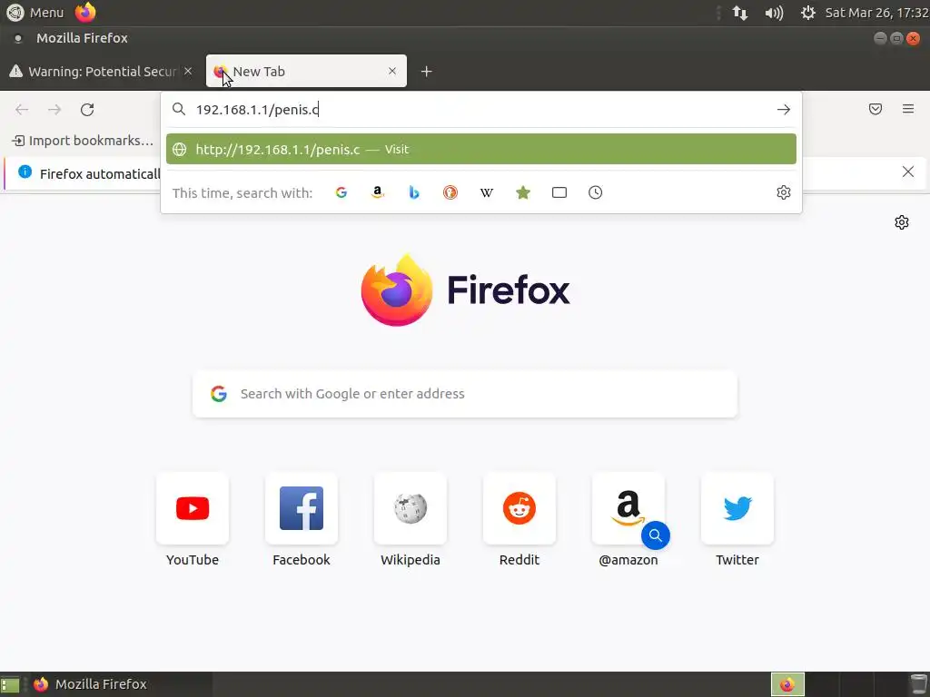This screenshot has width=930, height=697.
Task: Reload the page with the refresh icon
Action: coord(87,110)
